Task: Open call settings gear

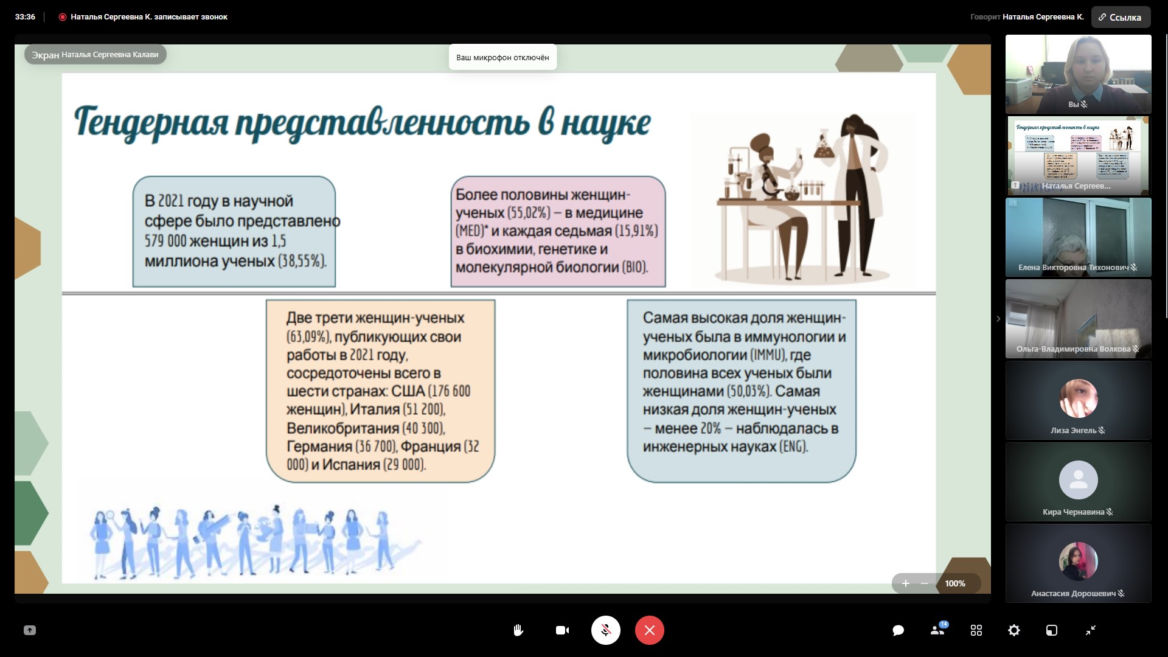Action: [1014, 630]
